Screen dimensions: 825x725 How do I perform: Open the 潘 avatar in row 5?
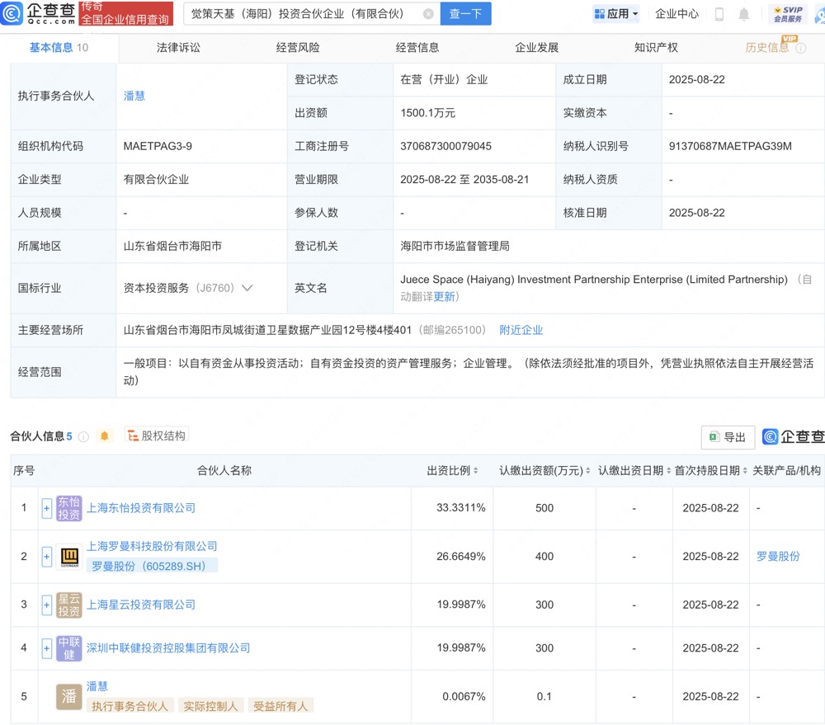69,697
